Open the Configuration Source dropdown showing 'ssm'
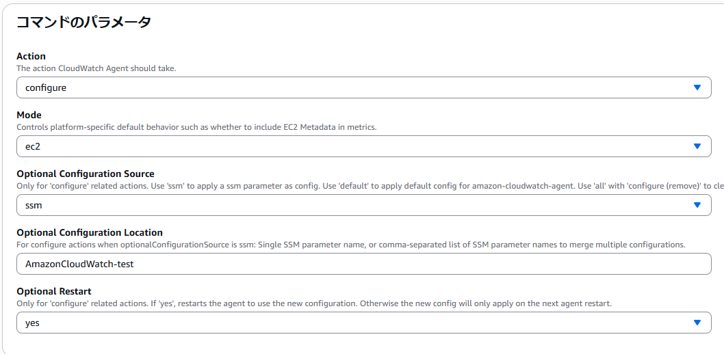 coord(342,205)
